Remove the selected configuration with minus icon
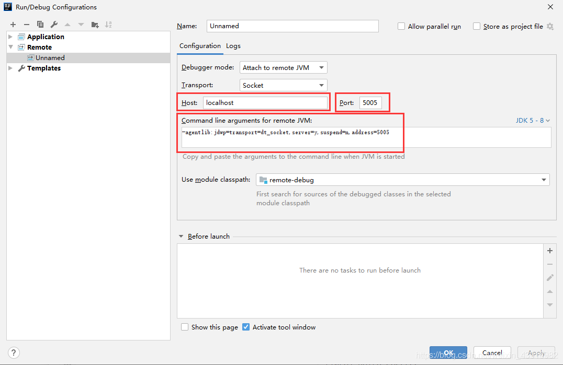Screen dimensions: 563x365 (27, 25)
